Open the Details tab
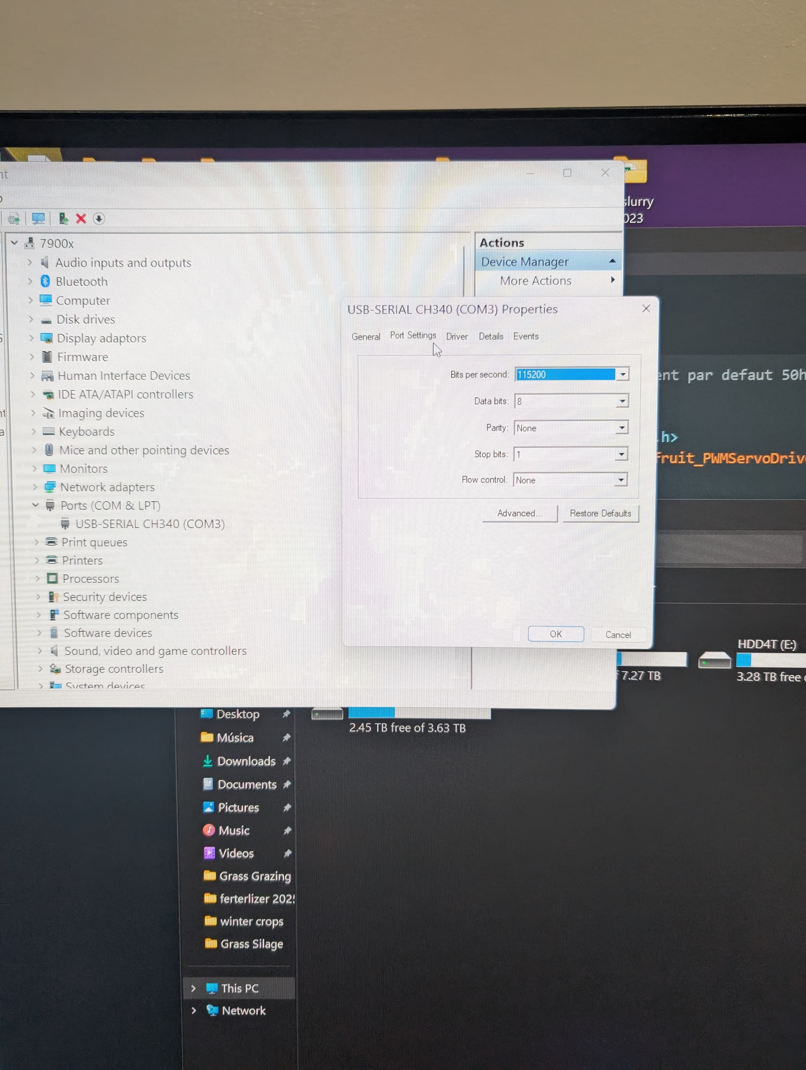Image resolution: width=806 pixels, height=1070 pixels. (x=491, y=336)
